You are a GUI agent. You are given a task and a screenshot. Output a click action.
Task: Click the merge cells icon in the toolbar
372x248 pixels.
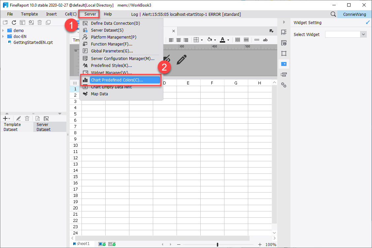(238, 40)
